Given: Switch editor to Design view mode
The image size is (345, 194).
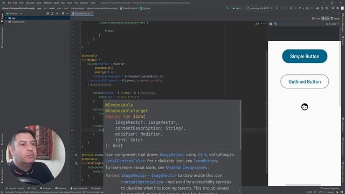Looking at the screenshot, I should pyautogui.click(x=335, y=18).
